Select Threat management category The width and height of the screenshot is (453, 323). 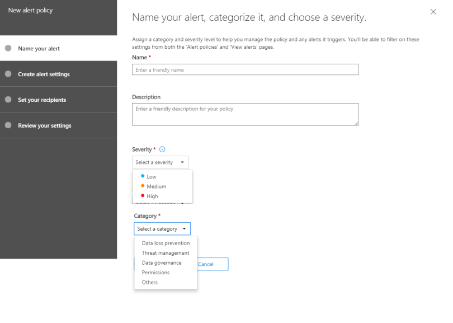pyautogui.click(x=166, y=253)
